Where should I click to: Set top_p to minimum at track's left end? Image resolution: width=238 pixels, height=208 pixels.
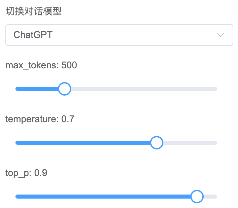click(x=16, y=197)
